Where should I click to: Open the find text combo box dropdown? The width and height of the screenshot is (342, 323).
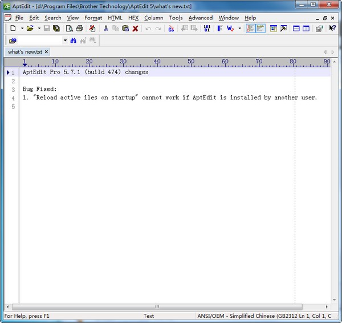[x=65, y=41]
